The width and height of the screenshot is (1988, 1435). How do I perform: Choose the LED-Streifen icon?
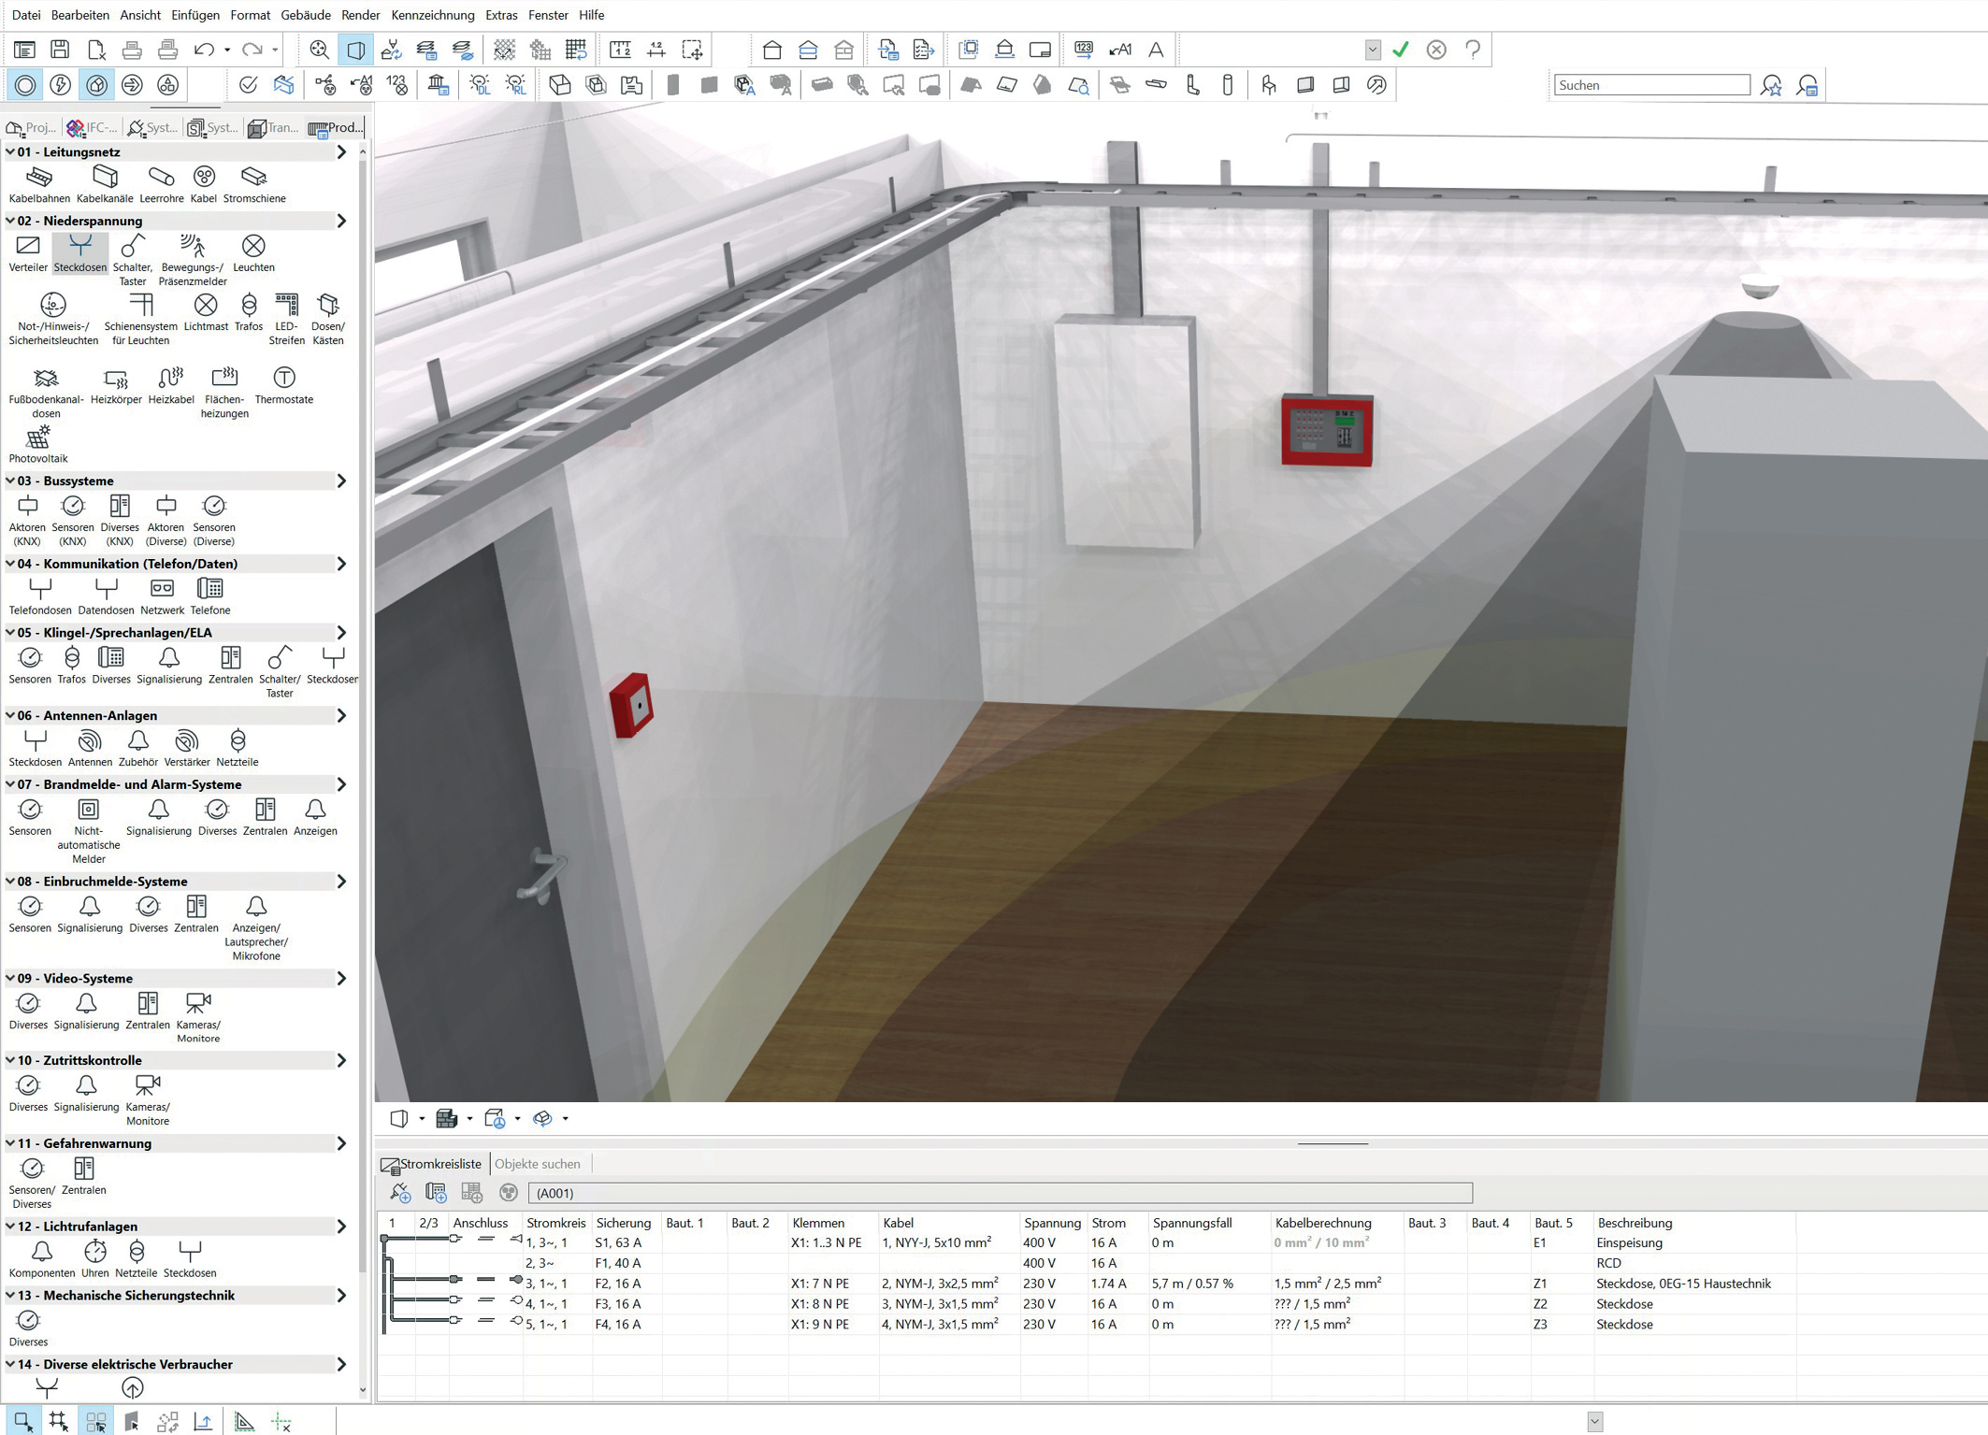[286, 319]
